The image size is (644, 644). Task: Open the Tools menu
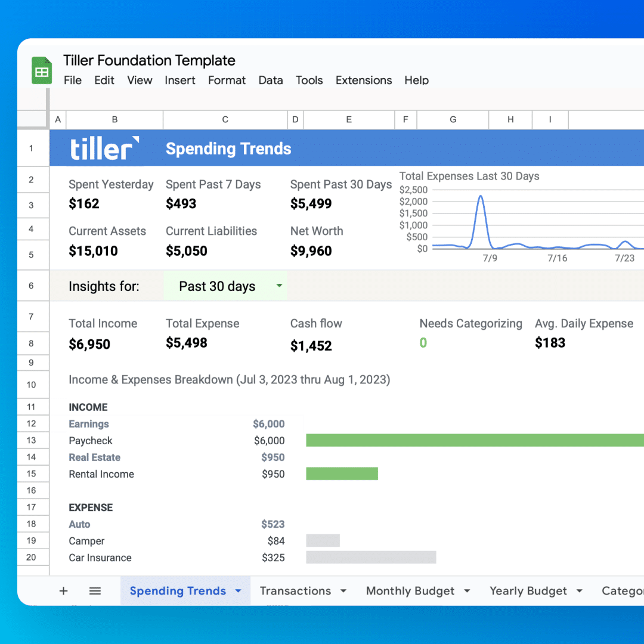[x=309, y=80]
